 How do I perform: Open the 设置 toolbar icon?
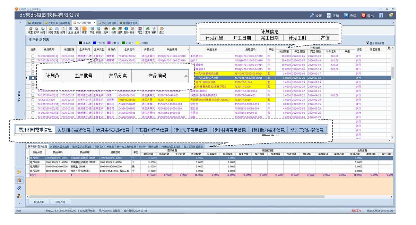click(x=30, y=30)
